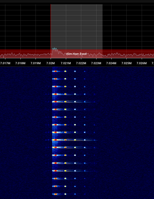Click the 7.018M frequency label
154x199 pixels.
click(x=20, y=63)
